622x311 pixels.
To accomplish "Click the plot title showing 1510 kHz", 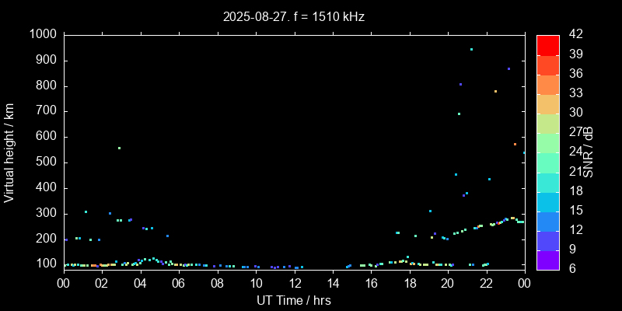I will 294,16.
